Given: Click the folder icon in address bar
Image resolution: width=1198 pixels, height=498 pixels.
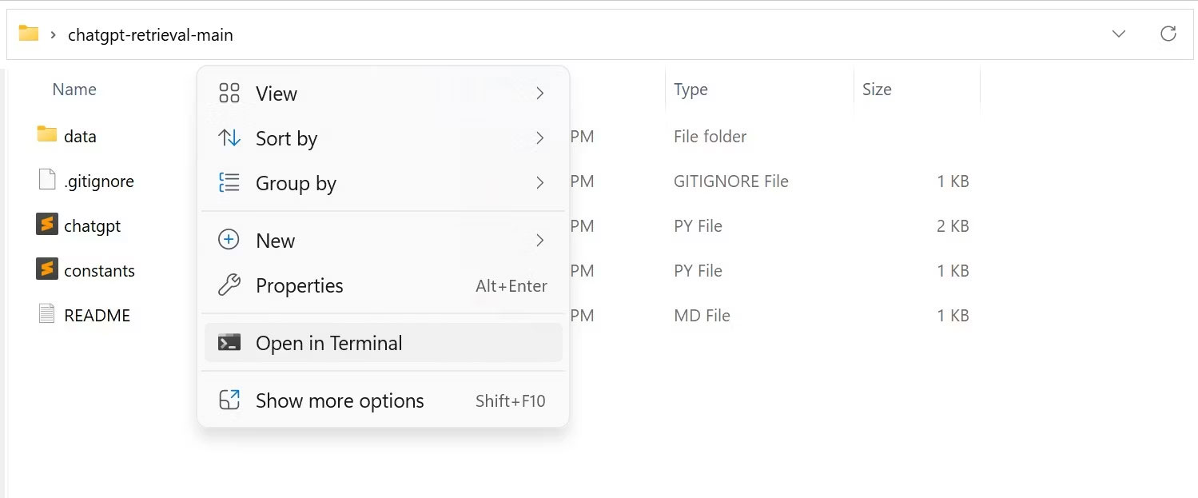Looking at the screenshot, I should [29, 34].
